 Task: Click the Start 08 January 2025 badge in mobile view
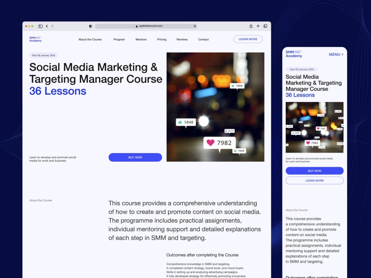coord(302,69)
